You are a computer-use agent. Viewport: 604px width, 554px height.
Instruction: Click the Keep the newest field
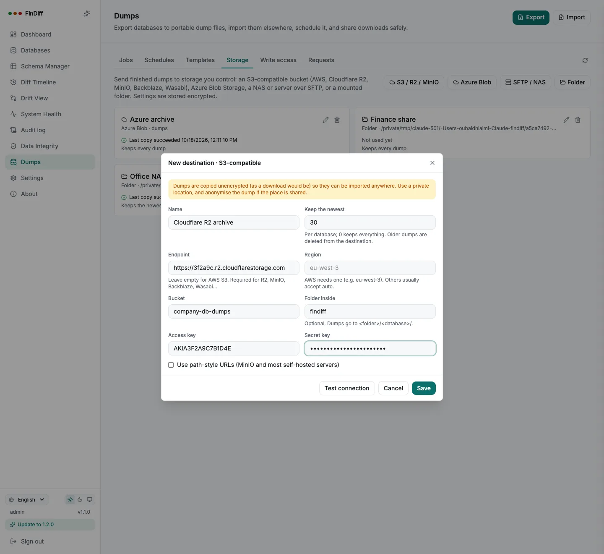(370, 222)
